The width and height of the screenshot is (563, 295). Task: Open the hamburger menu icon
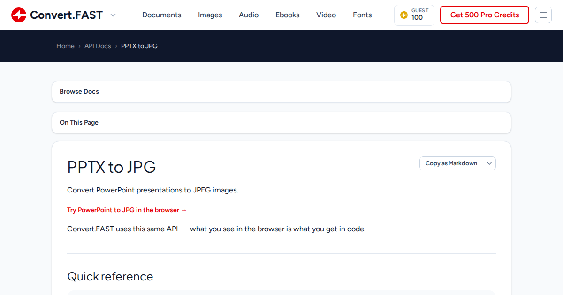click(x=543, y=15)
